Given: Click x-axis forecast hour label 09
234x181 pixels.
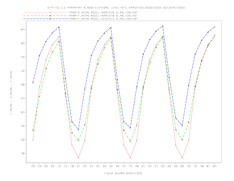Looking at the screenshot, I should pyautogui.click(x=52, y=166).
